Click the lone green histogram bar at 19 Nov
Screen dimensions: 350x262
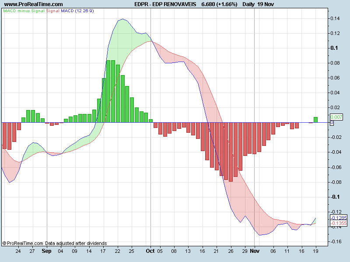click(x=315, y=120)
